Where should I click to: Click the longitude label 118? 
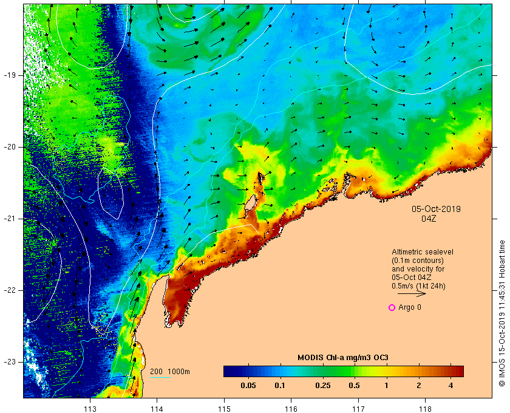coord(425,409)
